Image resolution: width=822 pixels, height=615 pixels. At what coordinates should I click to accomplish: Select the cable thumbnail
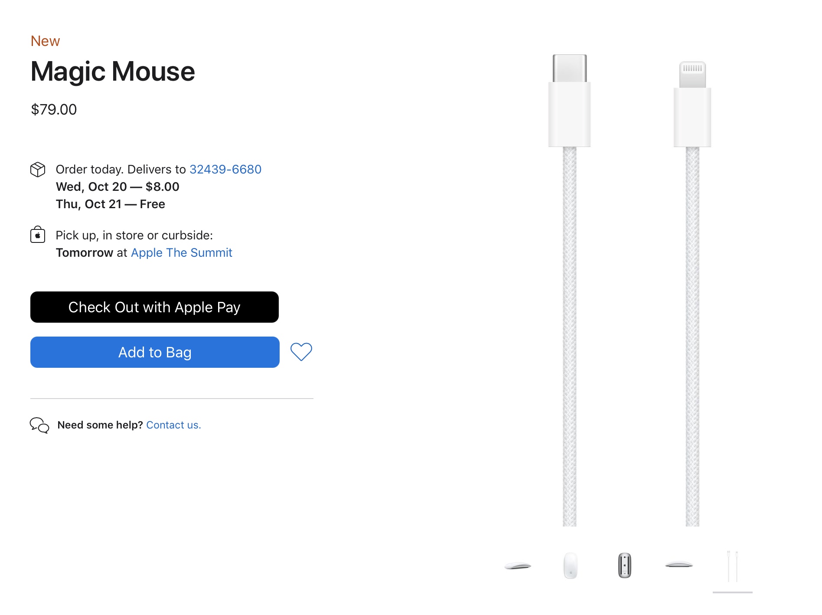coord(733,566)
